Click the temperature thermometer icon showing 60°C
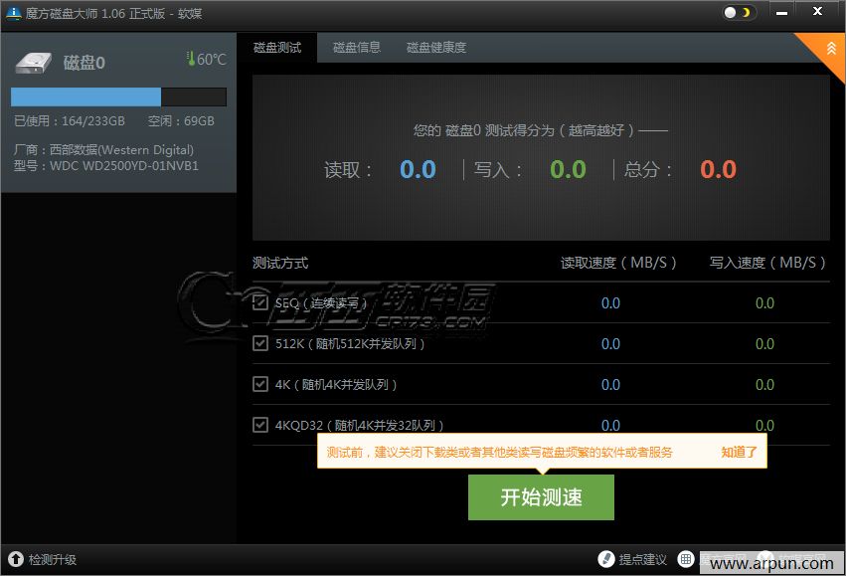Viewport: 846px width, 576px height. [191, 60]
